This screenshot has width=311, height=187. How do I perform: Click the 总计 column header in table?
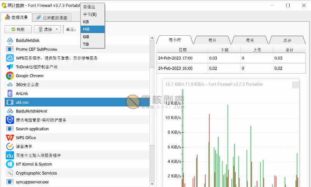coord(289,50)
